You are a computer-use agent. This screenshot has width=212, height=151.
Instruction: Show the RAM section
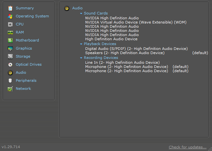(20, 32)
